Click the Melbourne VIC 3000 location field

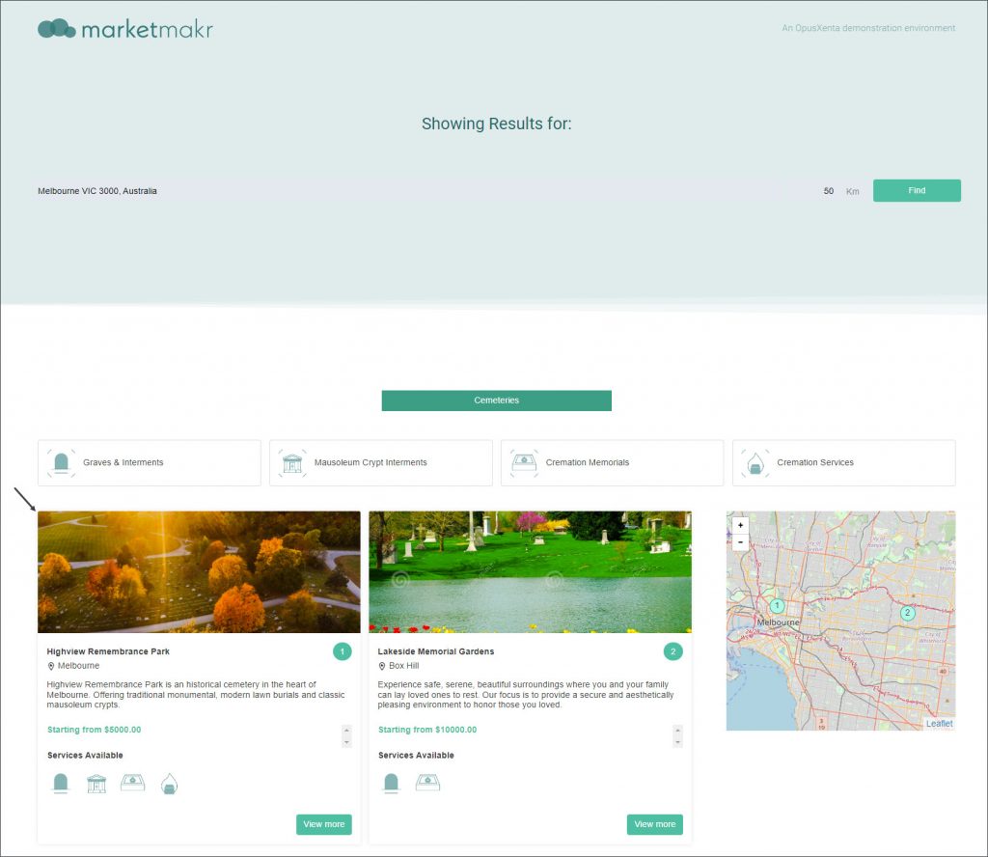tap(423, 191)
